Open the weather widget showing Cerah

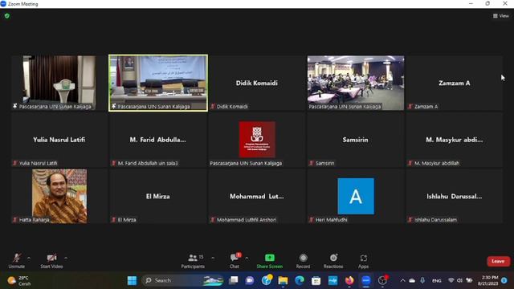19,280
